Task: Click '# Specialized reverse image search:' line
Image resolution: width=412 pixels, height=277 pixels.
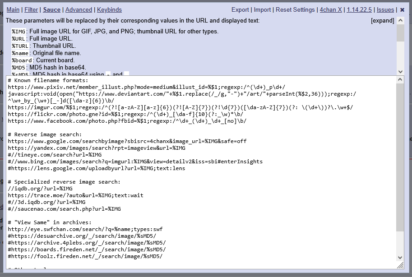Action: (64, 182)
